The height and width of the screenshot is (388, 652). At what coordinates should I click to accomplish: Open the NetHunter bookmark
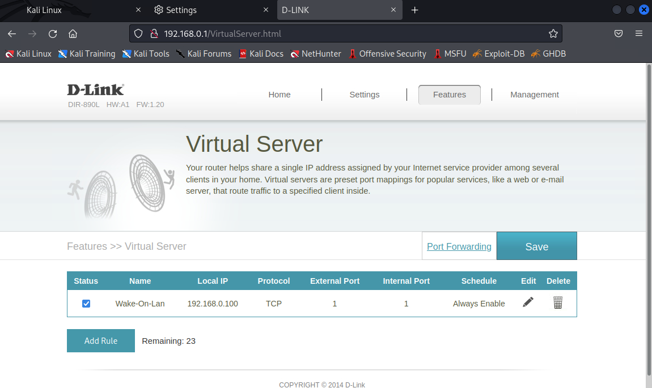coord(316,54)
